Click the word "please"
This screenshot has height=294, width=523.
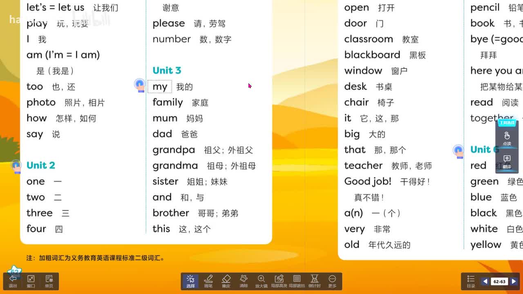point(169,23)
